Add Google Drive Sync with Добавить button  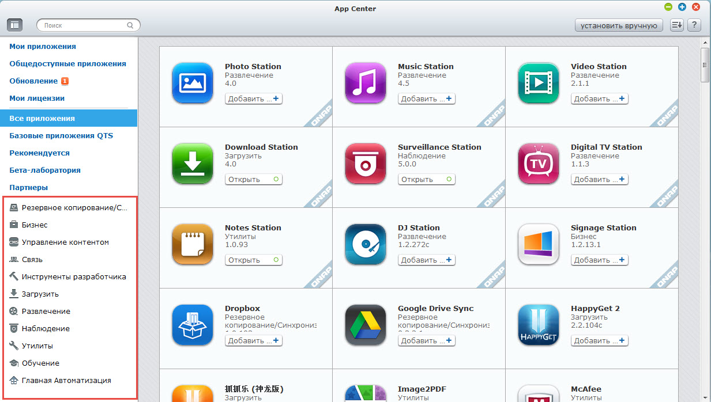(x=427, y=340)
